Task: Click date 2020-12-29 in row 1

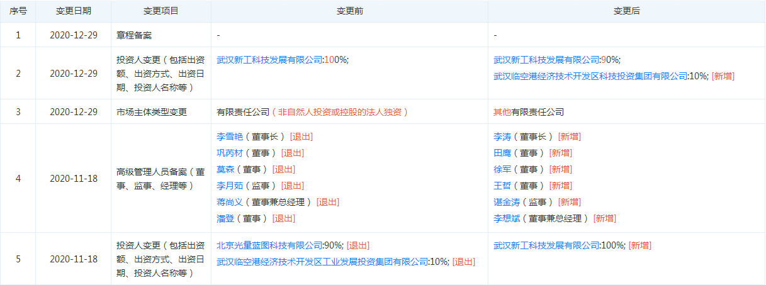Action: click(x=74, y=35)
